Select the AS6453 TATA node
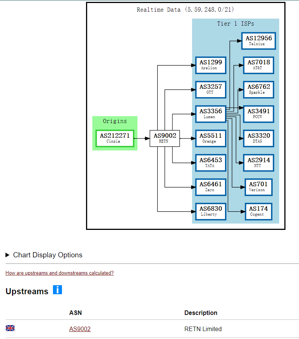The width and height of the screenshot is (299, 339). (211, 163)
